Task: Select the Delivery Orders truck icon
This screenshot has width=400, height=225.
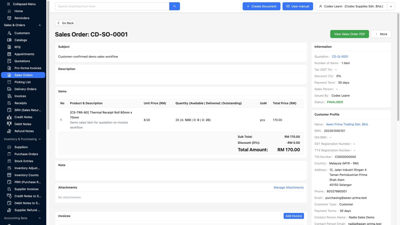Action: point(9,89)
